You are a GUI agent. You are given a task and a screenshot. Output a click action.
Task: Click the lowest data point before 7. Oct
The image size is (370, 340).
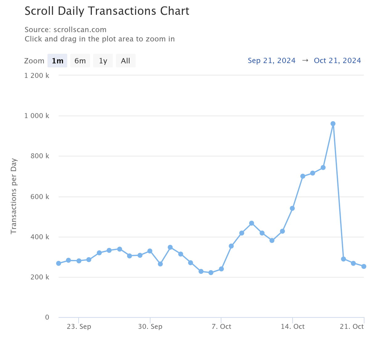pos(211,272)
